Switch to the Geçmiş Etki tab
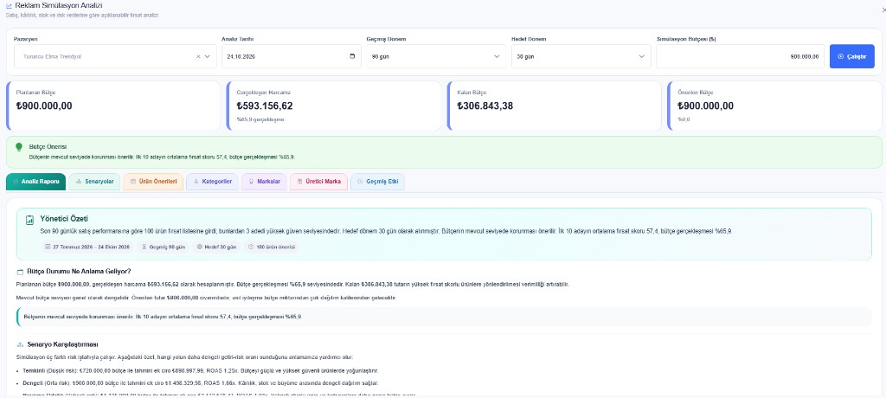886x398 pixels. point(377,182)
